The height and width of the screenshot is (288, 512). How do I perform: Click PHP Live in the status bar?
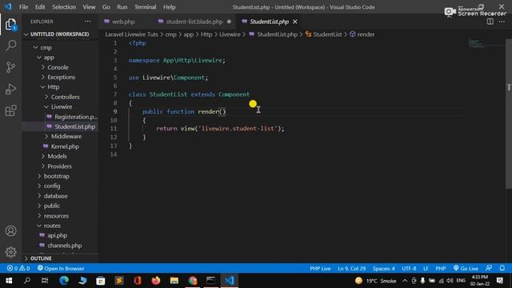point(320,269)
